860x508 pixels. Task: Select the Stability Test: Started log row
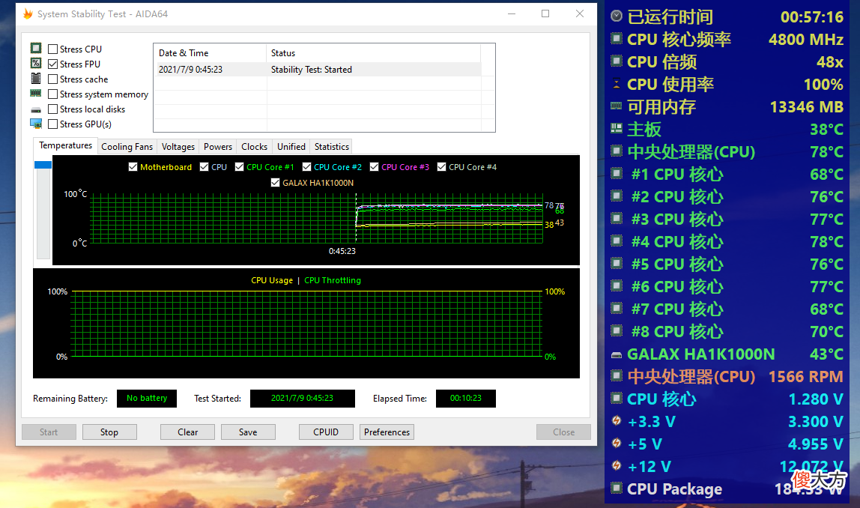(x=319, y=70)
